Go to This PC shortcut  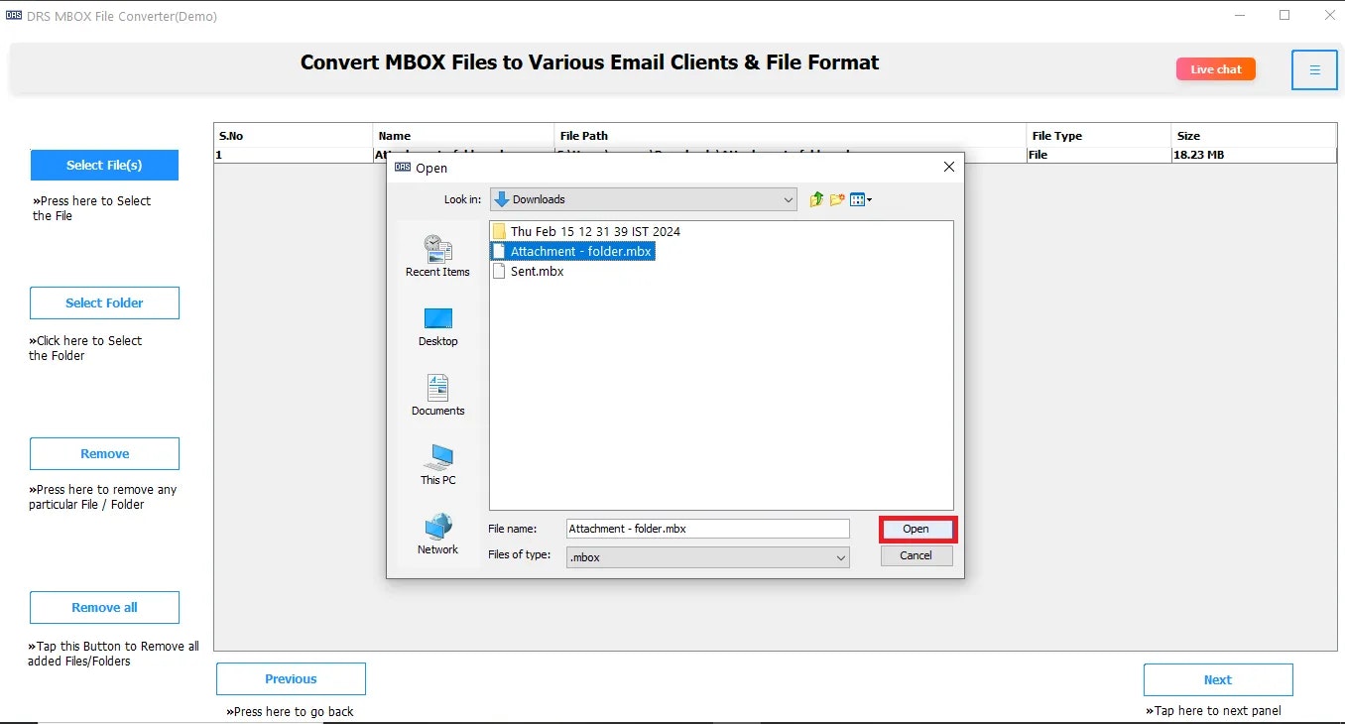[437, 464]
